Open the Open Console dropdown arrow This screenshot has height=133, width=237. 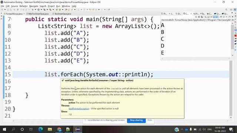tap(233, 17)
